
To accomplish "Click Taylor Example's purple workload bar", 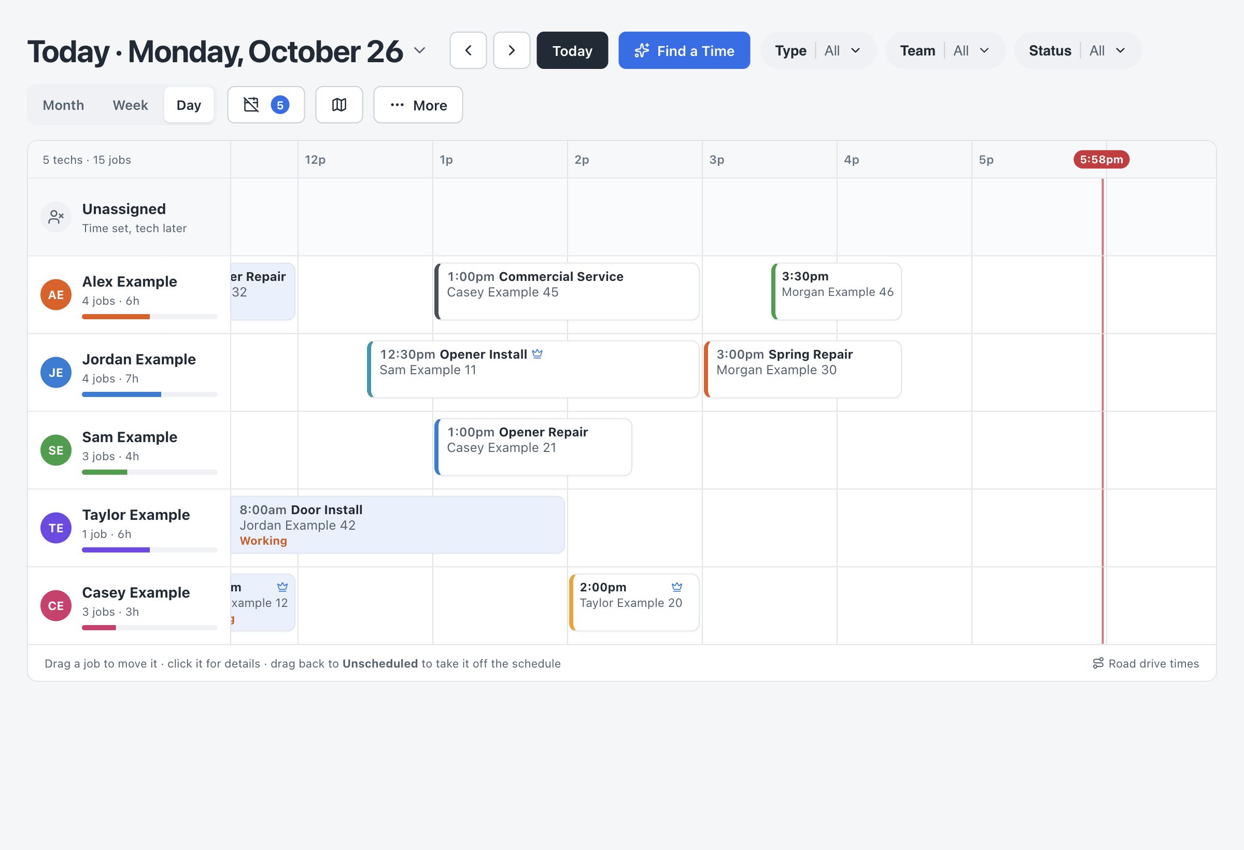I will click(x=149, y=550).
